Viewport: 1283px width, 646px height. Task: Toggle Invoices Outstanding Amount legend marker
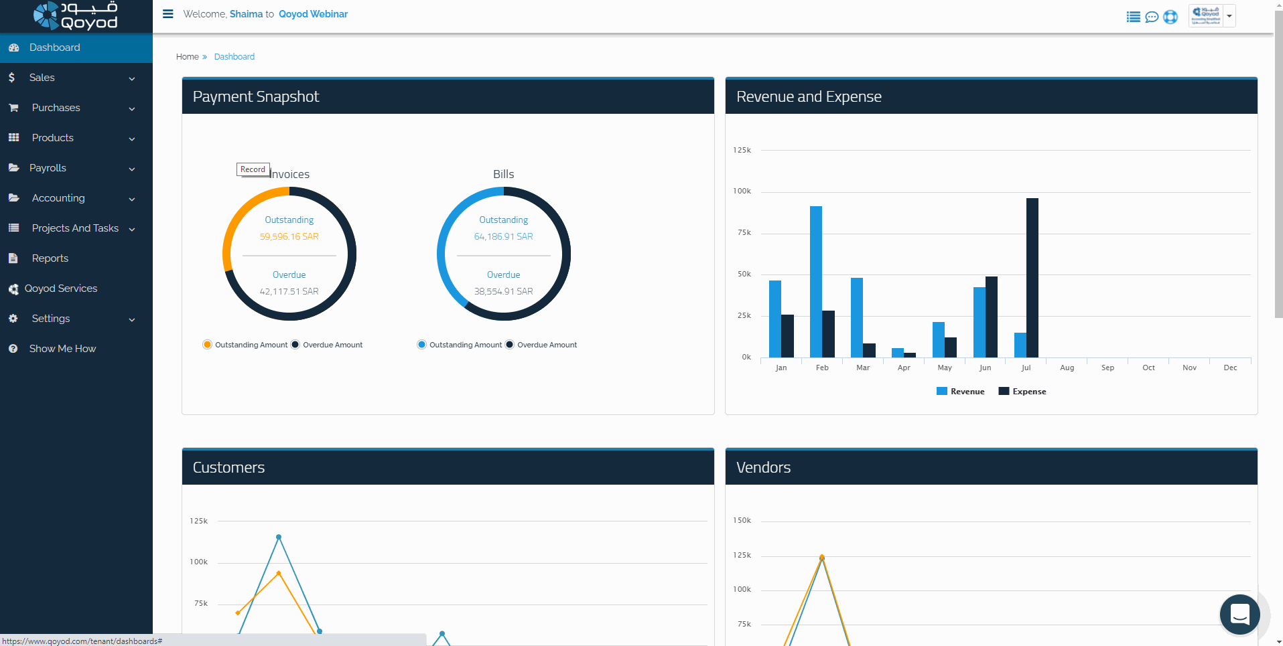(207, 345)
